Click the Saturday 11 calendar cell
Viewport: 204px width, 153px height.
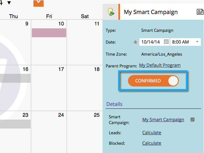(x=85, y=45)
